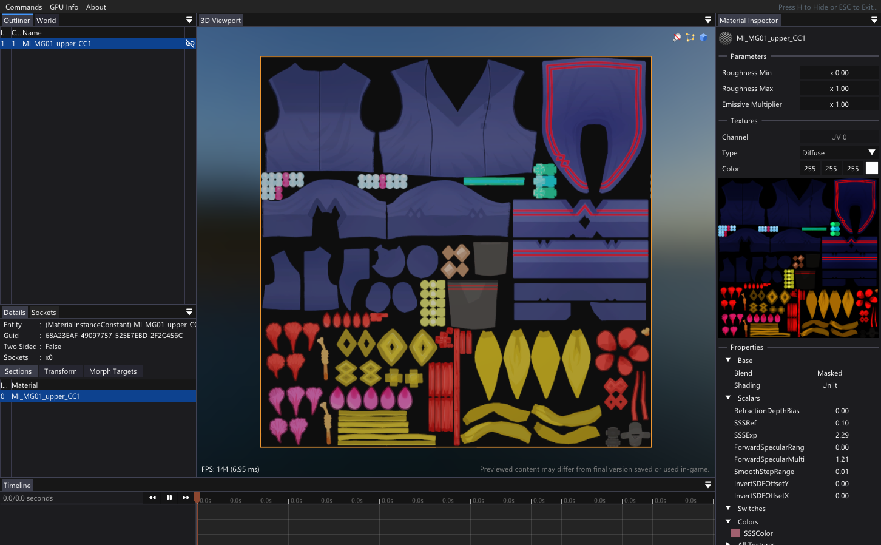This screenshot has width=881, height=545.
Task: Click the SmoothStepRange value 0.01
Action: tap(842, 472)
